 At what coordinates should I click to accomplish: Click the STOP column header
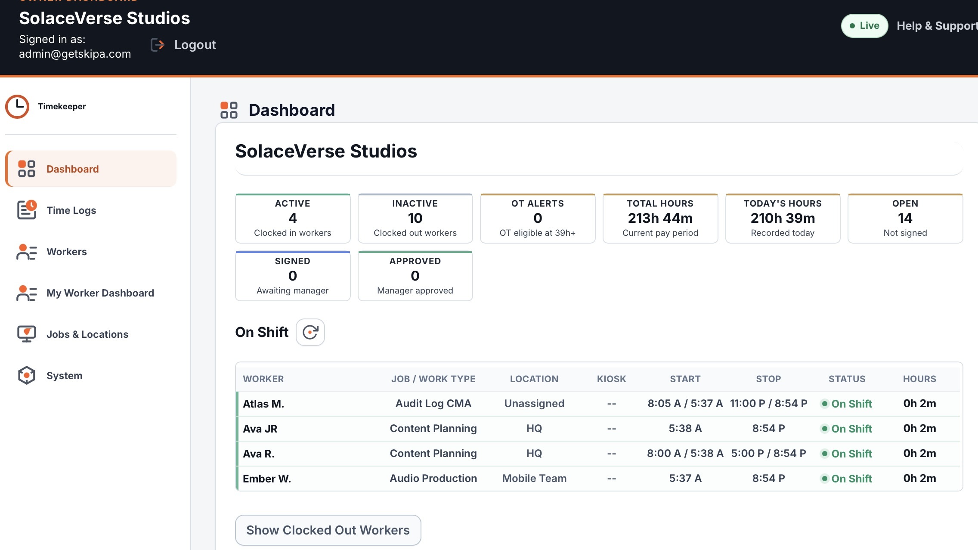(769, 379)
